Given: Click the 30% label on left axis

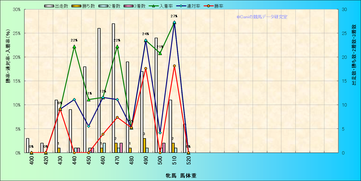Looking at the screenshot, I should [x=16, y=10].
